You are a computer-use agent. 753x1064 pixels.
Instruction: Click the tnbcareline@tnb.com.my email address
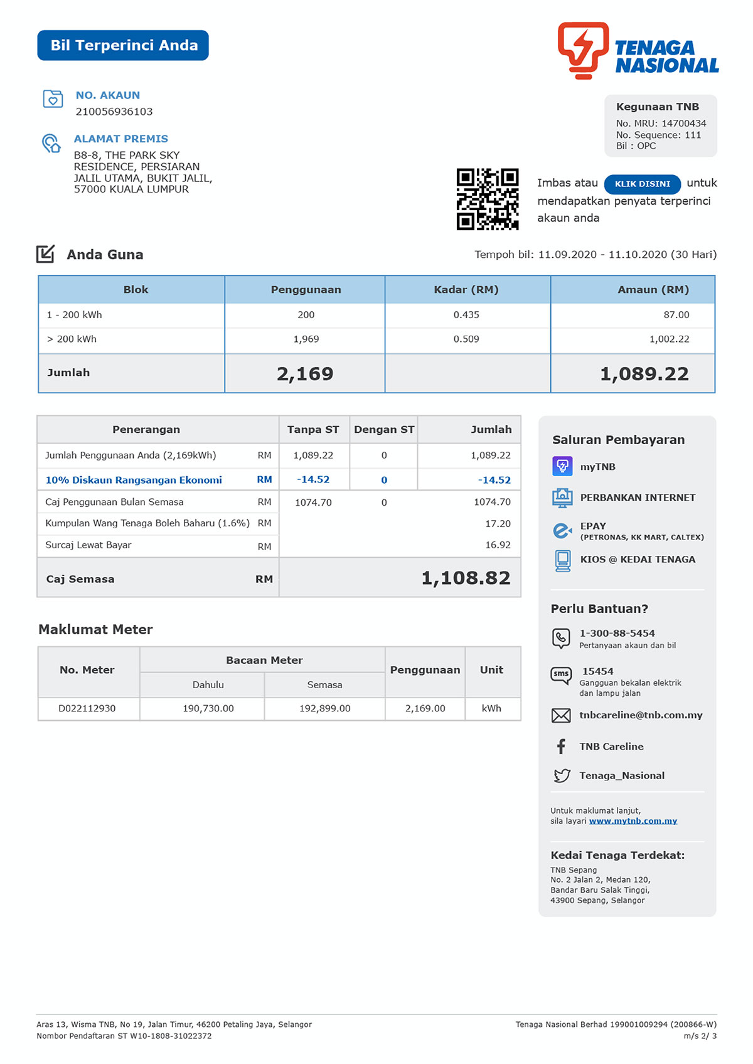(641, 715)
